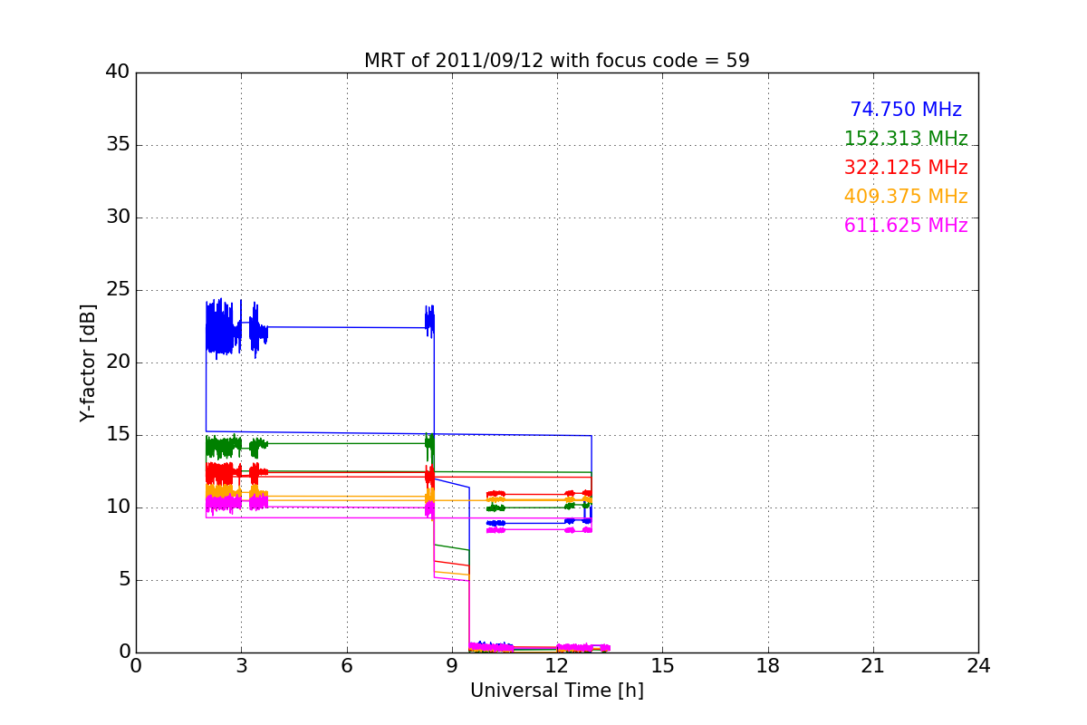Click the y-axis tick label 35
The width and height of the screenshot is (1087, 725).
click(118, 145)
